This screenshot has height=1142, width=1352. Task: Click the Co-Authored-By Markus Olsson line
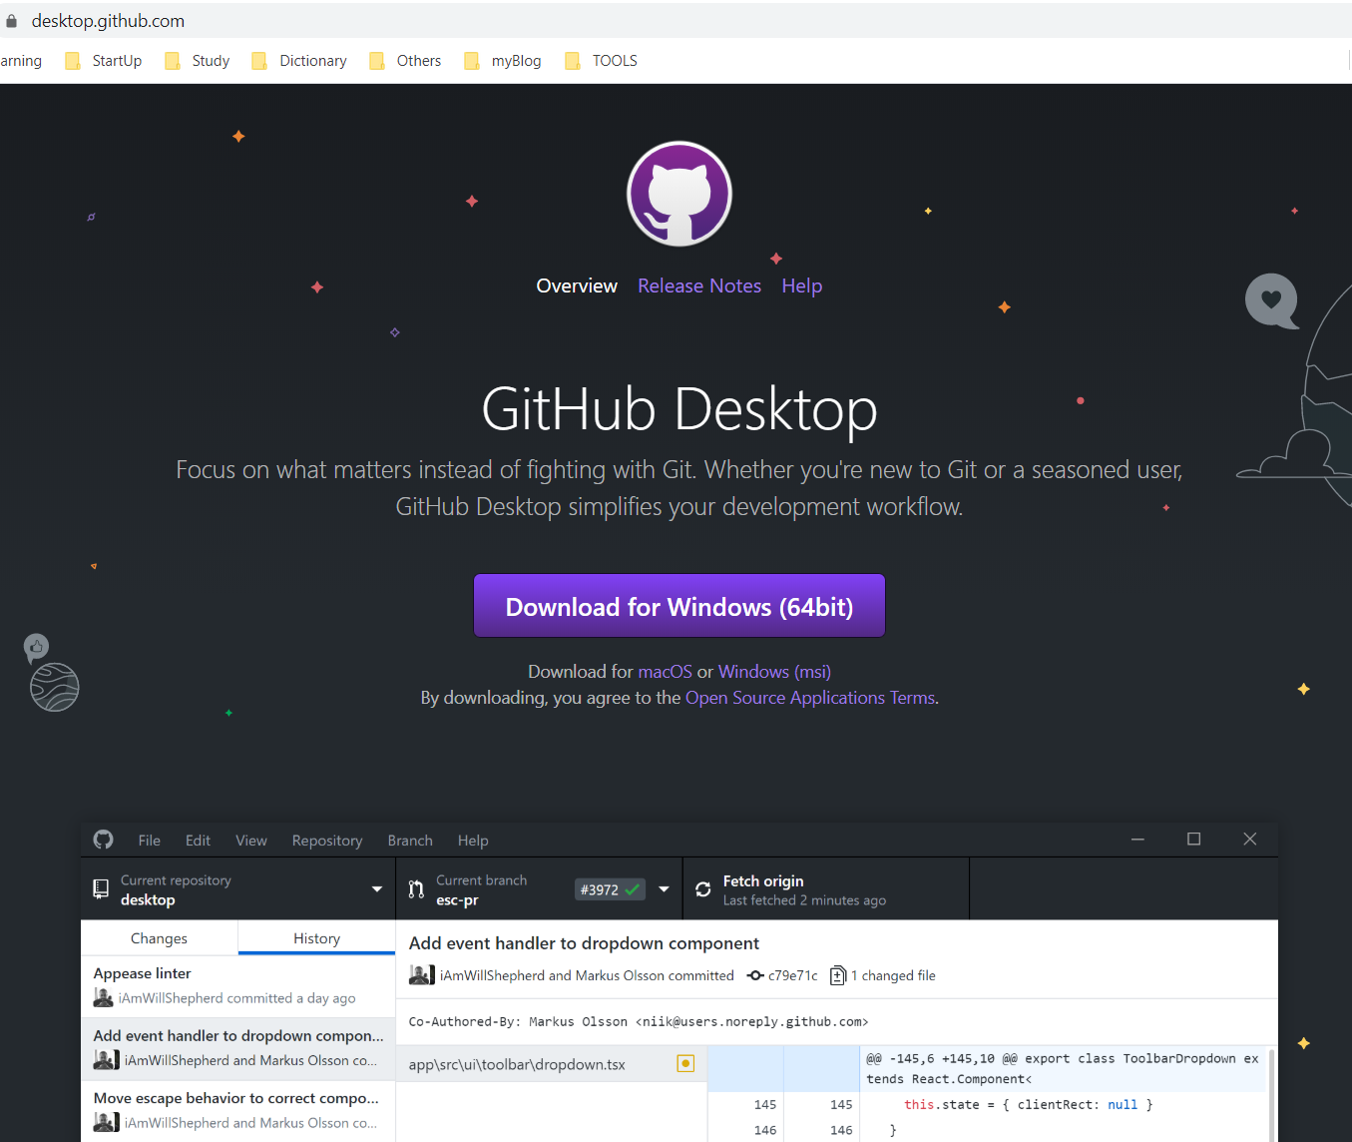point(639,1021)
